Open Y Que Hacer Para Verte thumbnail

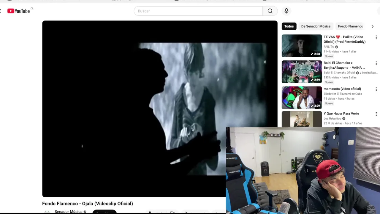[302, 119]
